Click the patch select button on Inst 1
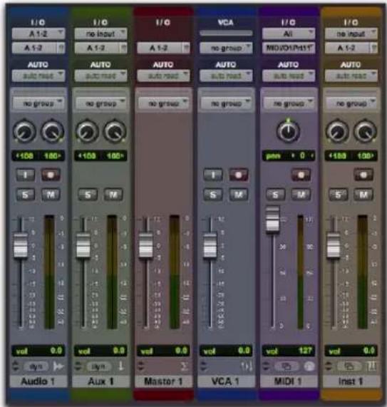This screenshot has height=407, width=387. 349,366
